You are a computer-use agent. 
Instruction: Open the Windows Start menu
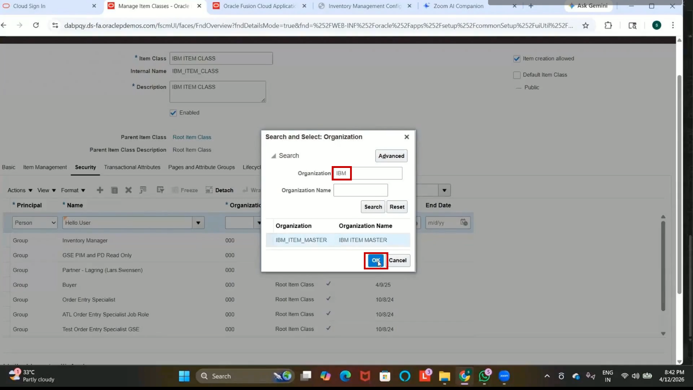coord(184,376)
